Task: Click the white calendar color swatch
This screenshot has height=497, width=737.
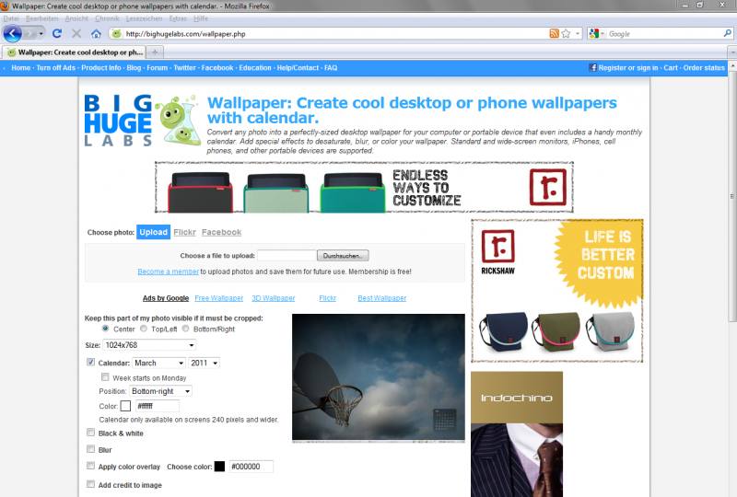Action: click(x=125, y=406)
